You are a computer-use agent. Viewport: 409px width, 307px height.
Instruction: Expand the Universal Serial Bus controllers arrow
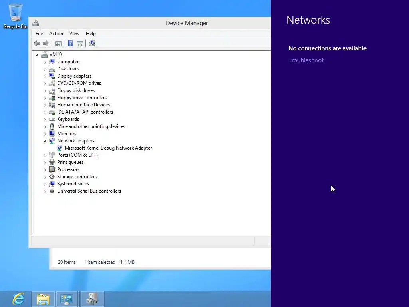click(x=45, y=191)
